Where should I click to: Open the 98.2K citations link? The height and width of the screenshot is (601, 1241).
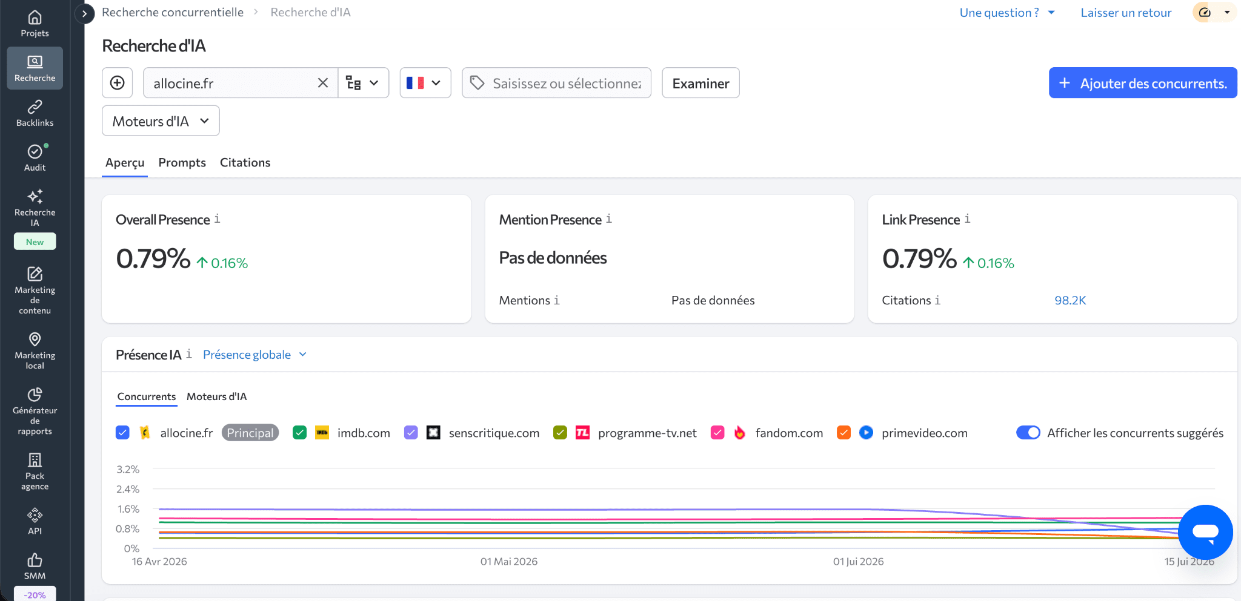point(1070,300)
